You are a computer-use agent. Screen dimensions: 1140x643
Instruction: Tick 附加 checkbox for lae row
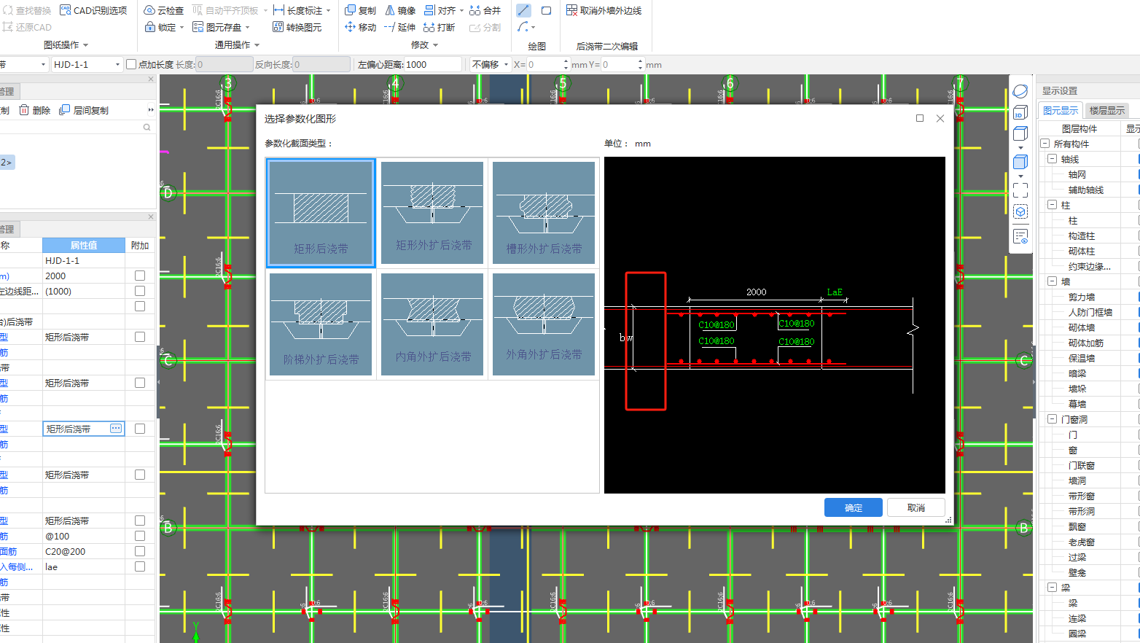(140, 566)
